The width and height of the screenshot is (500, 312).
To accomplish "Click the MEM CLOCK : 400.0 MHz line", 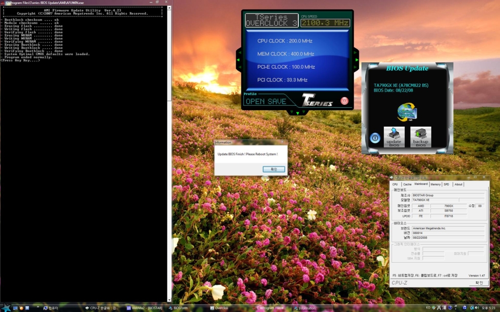I will pyautogui.click(x=286, y=54).
